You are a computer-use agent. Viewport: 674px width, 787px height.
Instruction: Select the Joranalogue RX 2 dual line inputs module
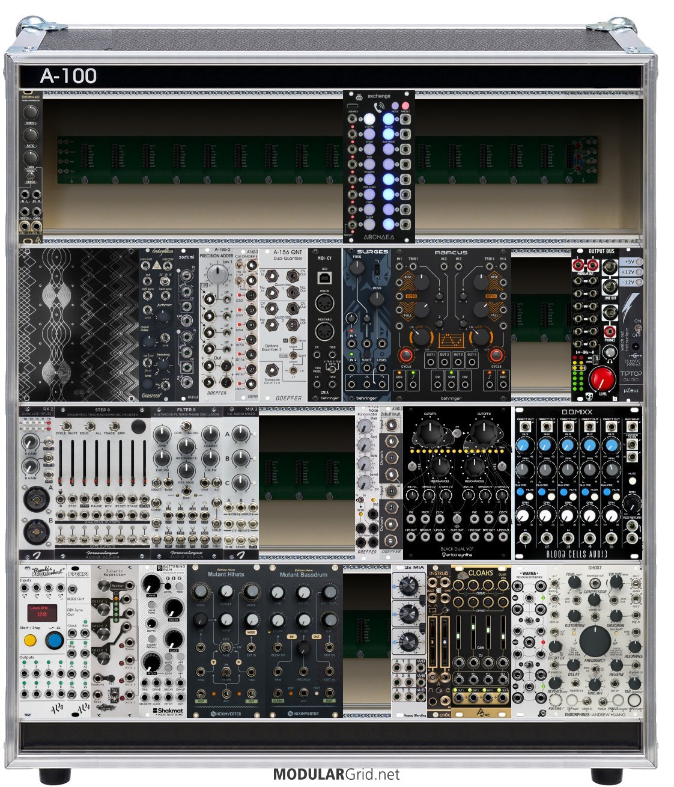pos(37,483)
